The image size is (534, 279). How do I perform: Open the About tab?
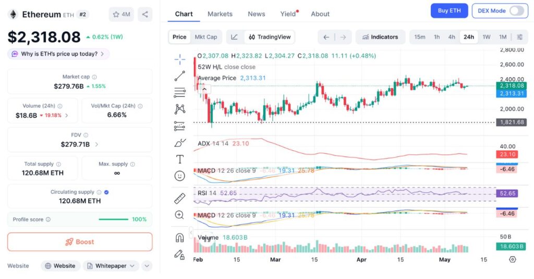coord(320,14)
